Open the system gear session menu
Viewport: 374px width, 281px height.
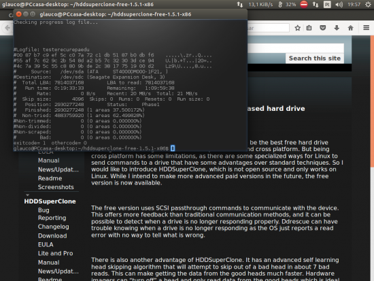pos(369,4)
